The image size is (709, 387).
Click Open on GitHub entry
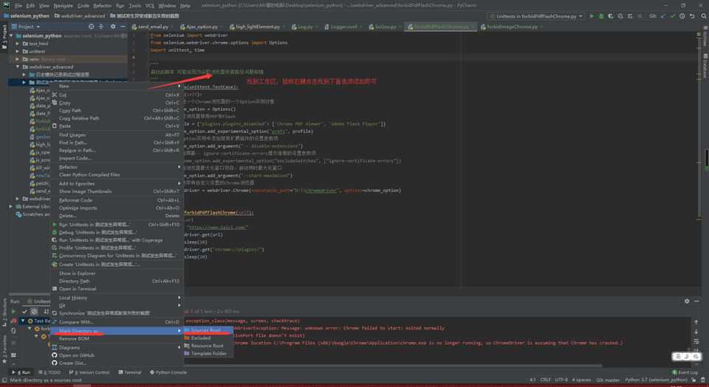(117, 355)
